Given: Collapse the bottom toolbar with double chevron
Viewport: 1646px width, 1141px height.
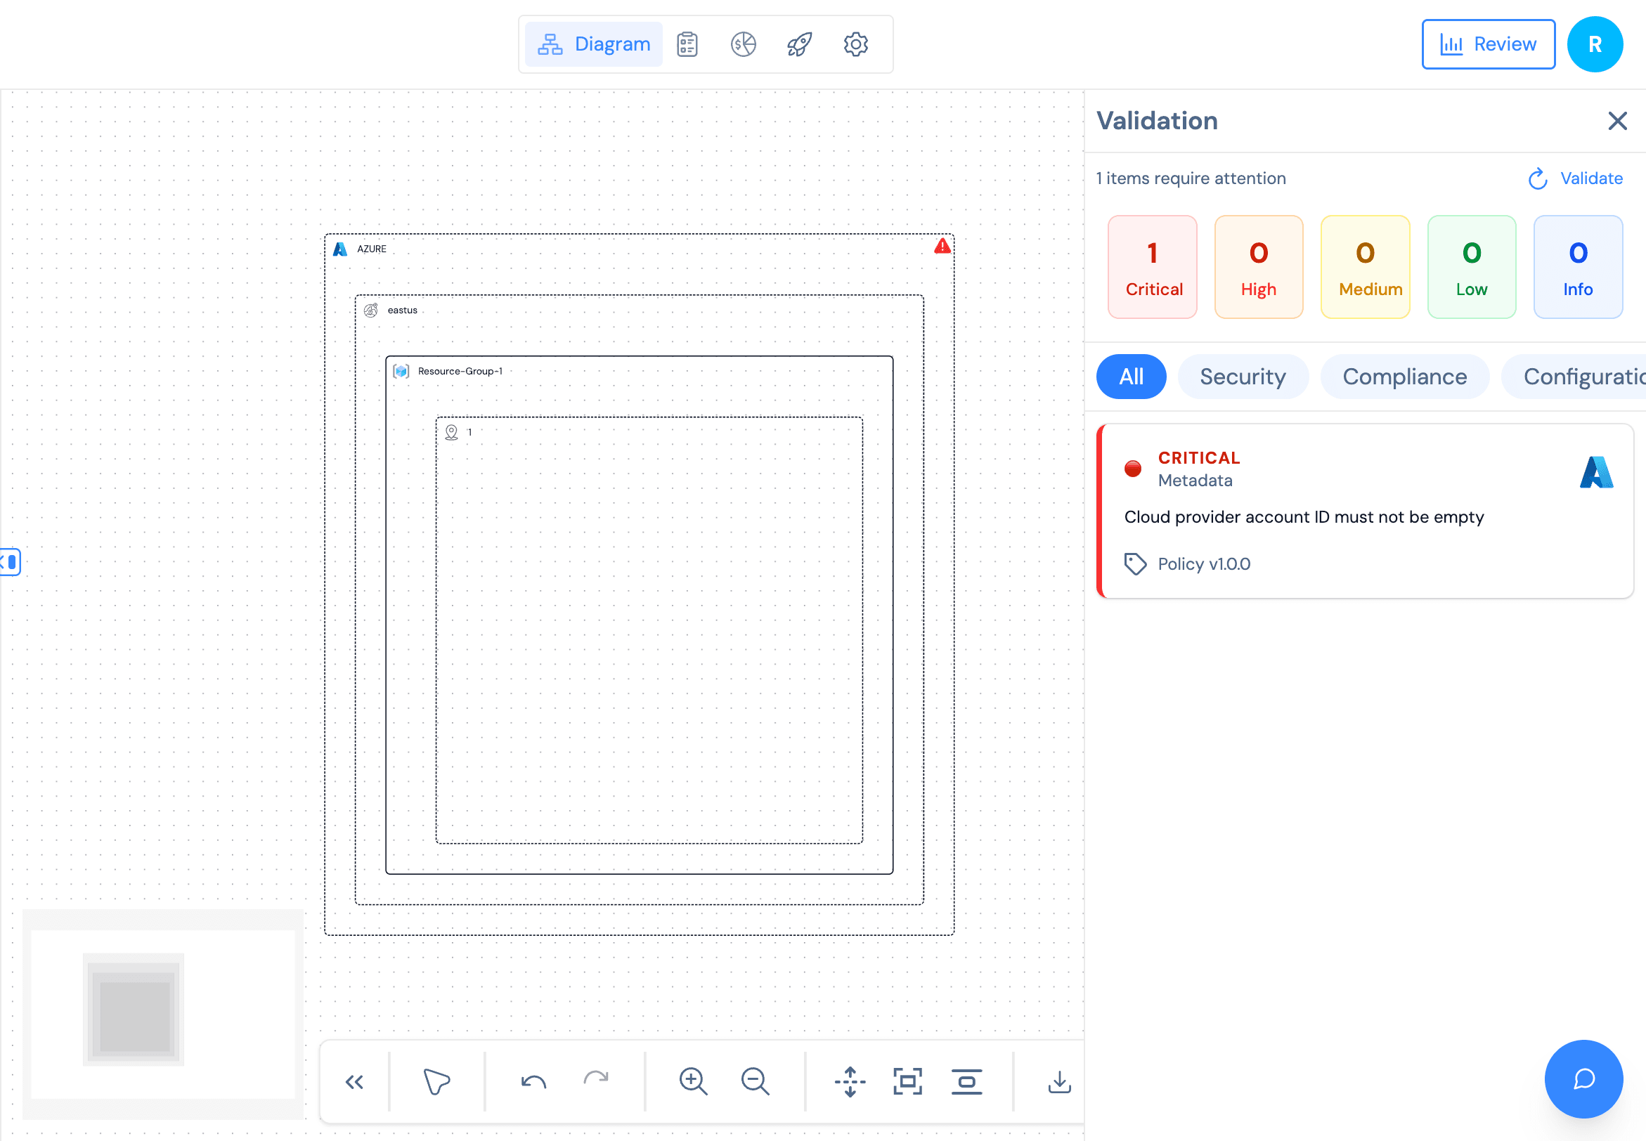Looking at the screenshot, I should click(x=355, y=1081).
